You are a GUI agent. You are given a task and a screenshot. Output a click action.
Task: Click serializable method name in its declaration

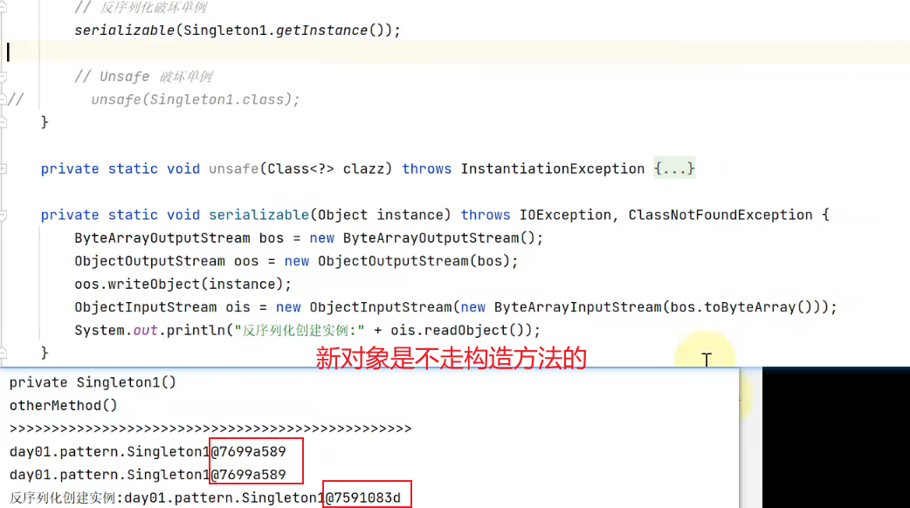click(x=259, y=215)
